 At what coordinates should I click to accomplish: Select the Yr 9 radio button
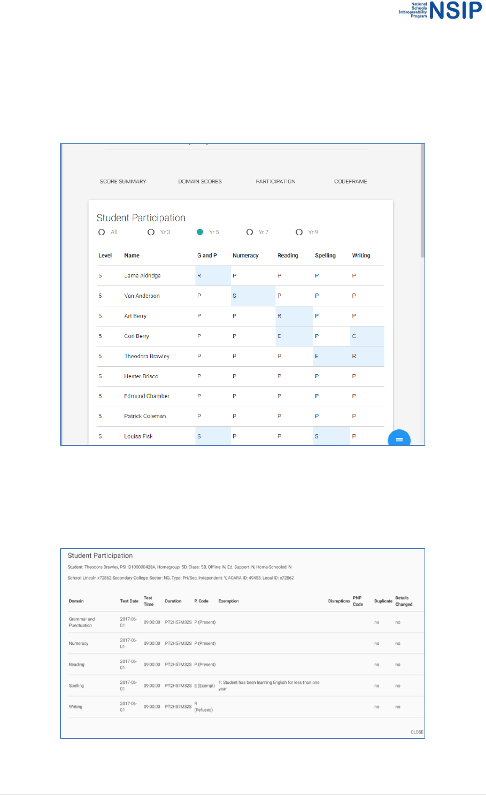coord(299,232)
